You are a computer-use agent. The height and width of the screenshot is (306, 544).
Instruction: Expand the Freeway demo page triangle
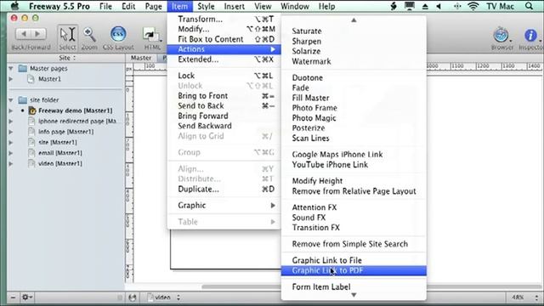11,110
